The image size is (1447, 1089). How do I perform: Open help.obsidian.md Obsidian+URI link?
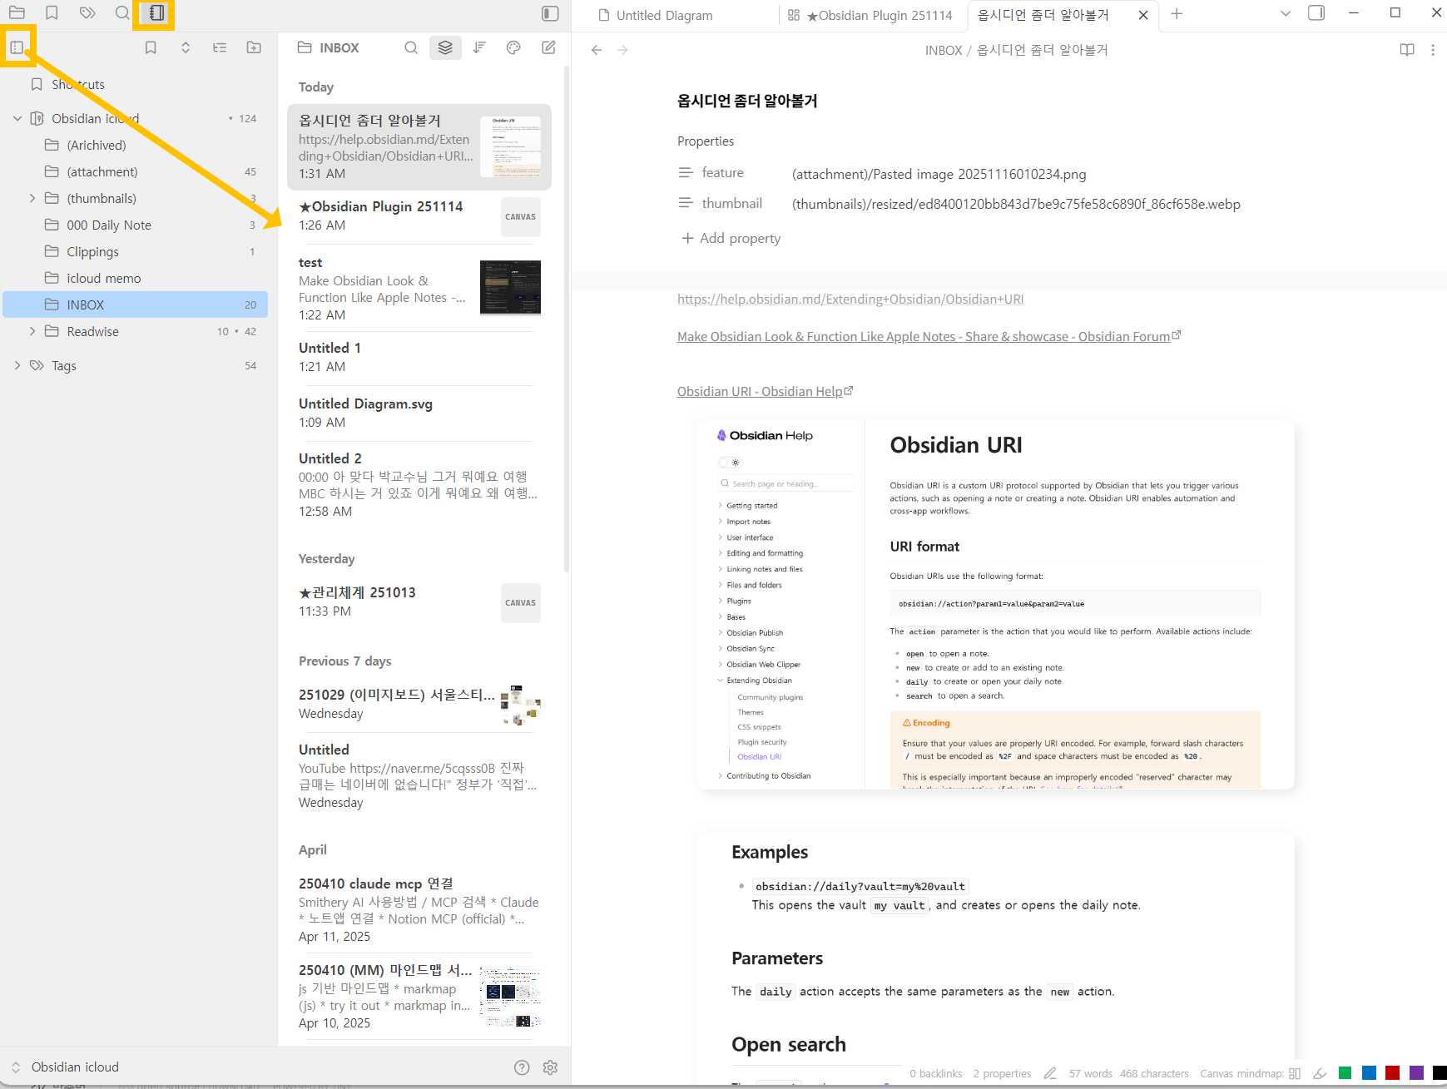(850, 299)
